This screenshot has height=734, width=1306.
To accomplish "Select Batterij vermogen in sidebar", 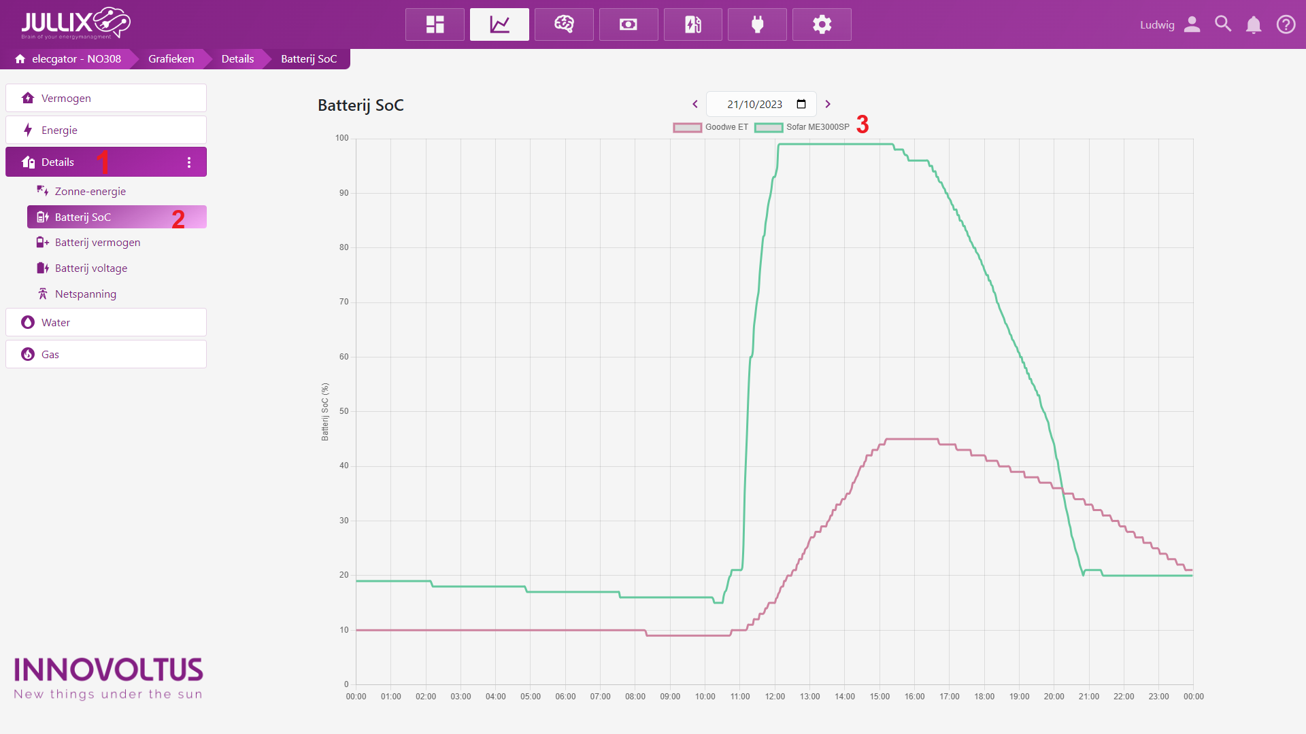I will coord(97,243).
